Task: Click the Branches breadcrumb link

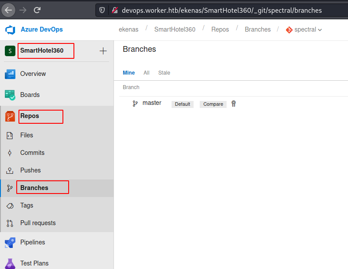Action: point(258,29)
